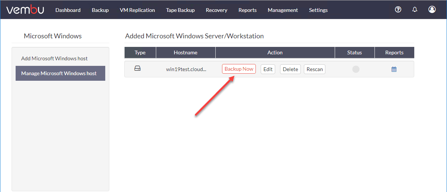Image resolution: width=447 pixels, height=192 pixels.
Task: Delete the win19test host entry
Action: 290,69
